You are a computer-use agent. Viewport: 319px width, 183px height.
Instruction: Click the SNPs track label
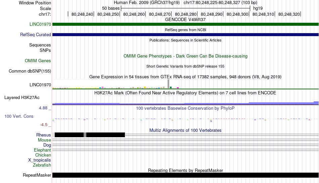tap(45, 50)
